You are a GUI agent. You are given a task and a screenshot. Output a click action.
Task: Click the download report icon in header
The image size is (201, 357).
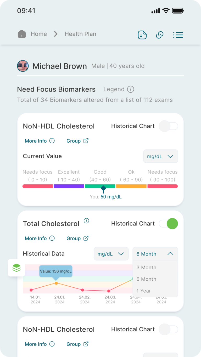tap(142, 35)
